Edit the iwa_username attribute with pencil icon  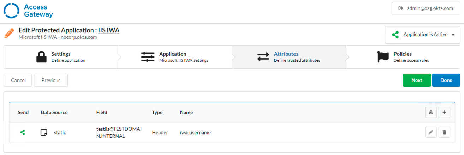click(430, 132)
